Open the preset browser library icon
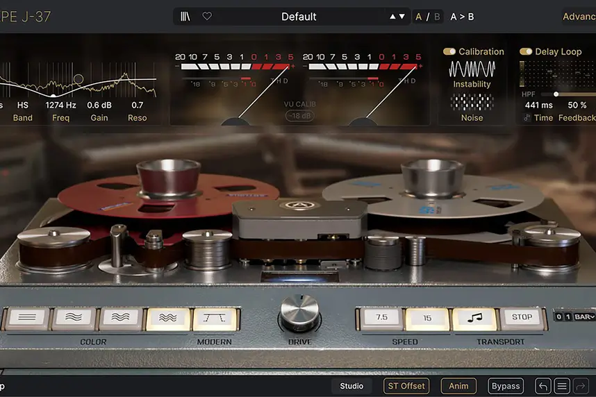 click(185, 17)
